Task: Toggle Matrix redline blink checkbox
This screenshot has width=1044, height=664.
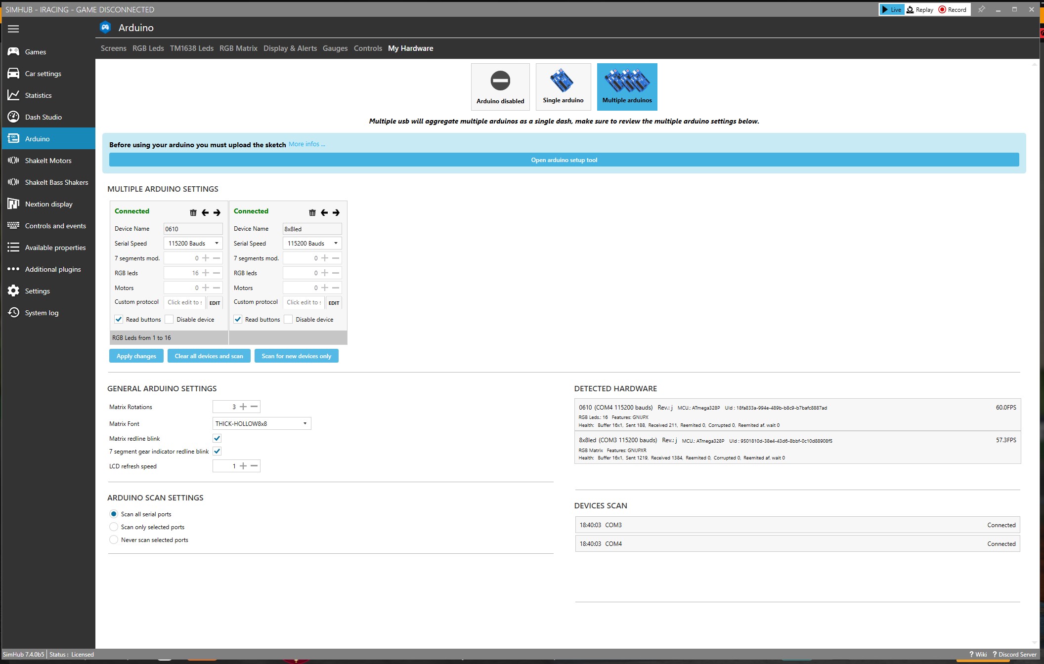Action: (x=217, y=438)
